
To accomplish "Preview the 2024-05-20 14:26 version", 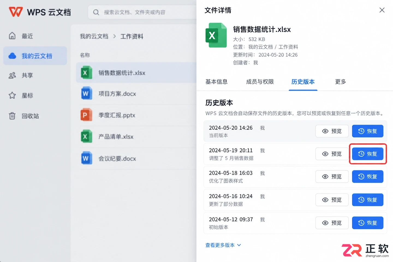I will tap(332, 131).
